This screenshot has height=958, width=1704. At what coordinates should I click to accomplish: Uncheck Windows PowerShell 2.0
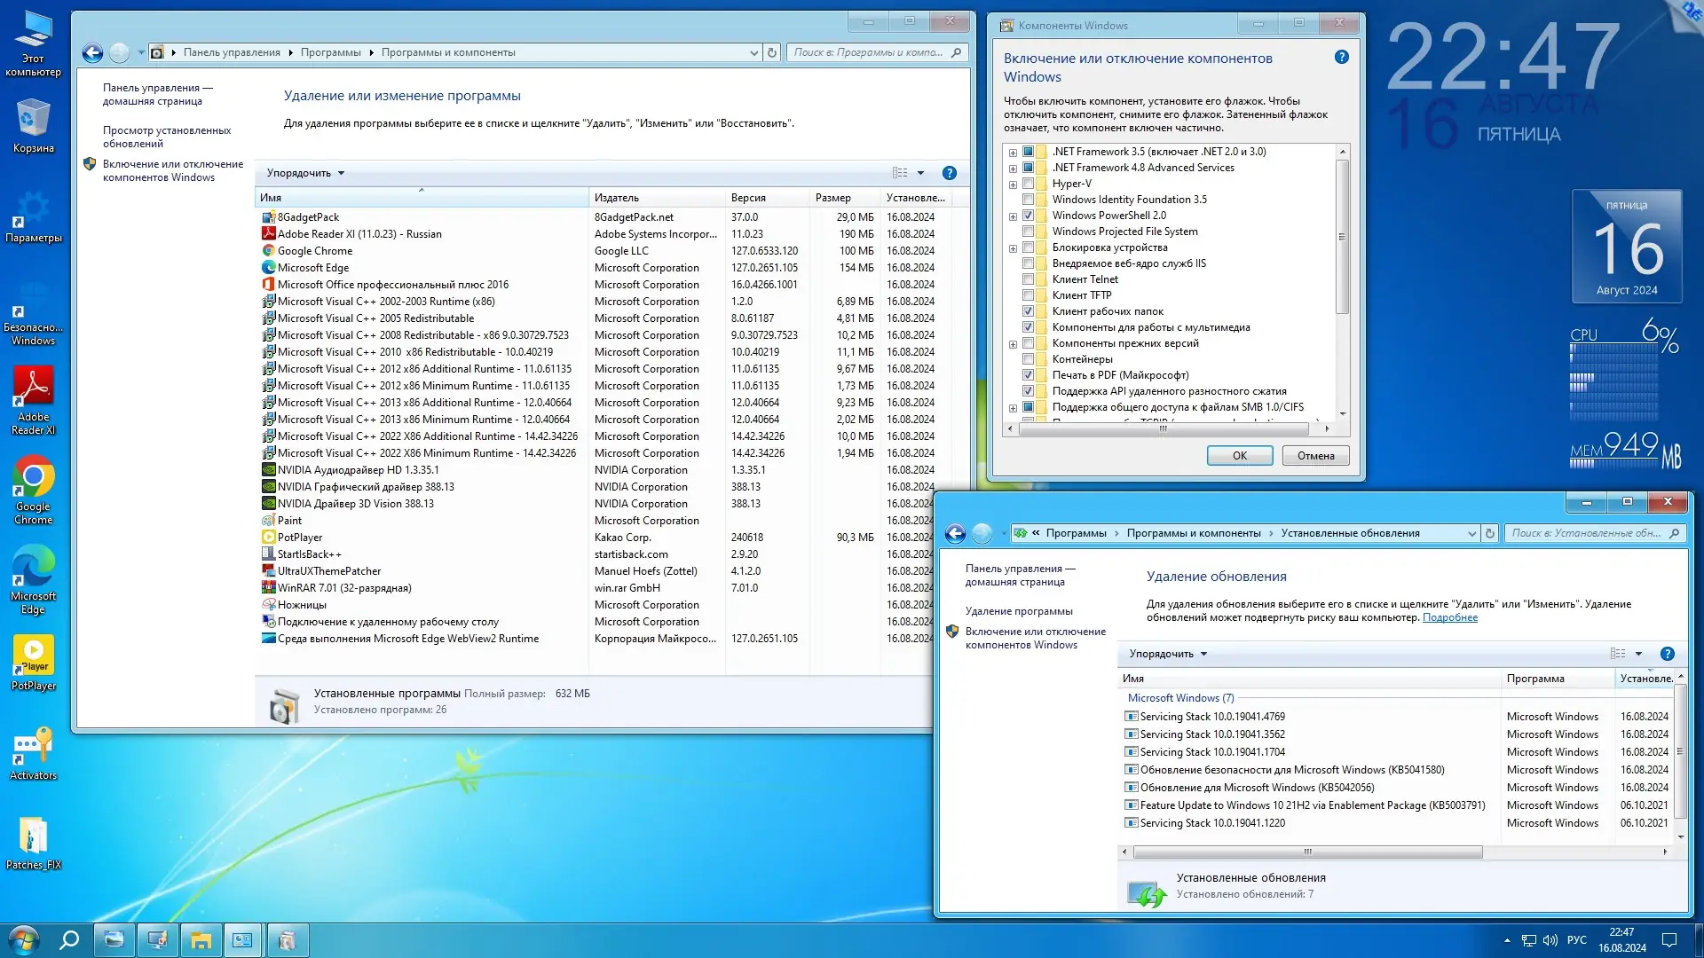(x=1029, y=215)
